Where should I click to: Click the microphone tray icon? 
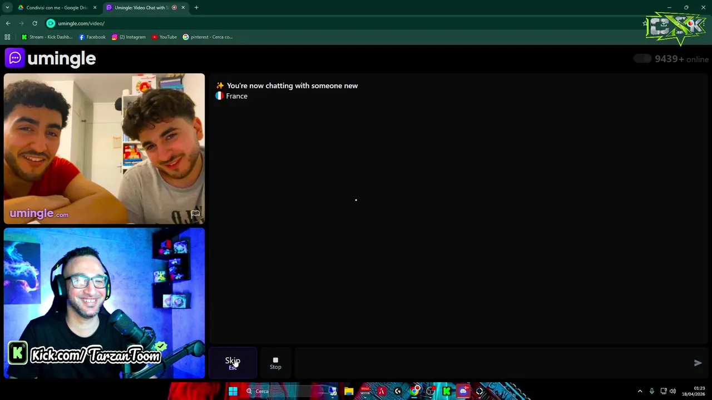pos(652,391)
